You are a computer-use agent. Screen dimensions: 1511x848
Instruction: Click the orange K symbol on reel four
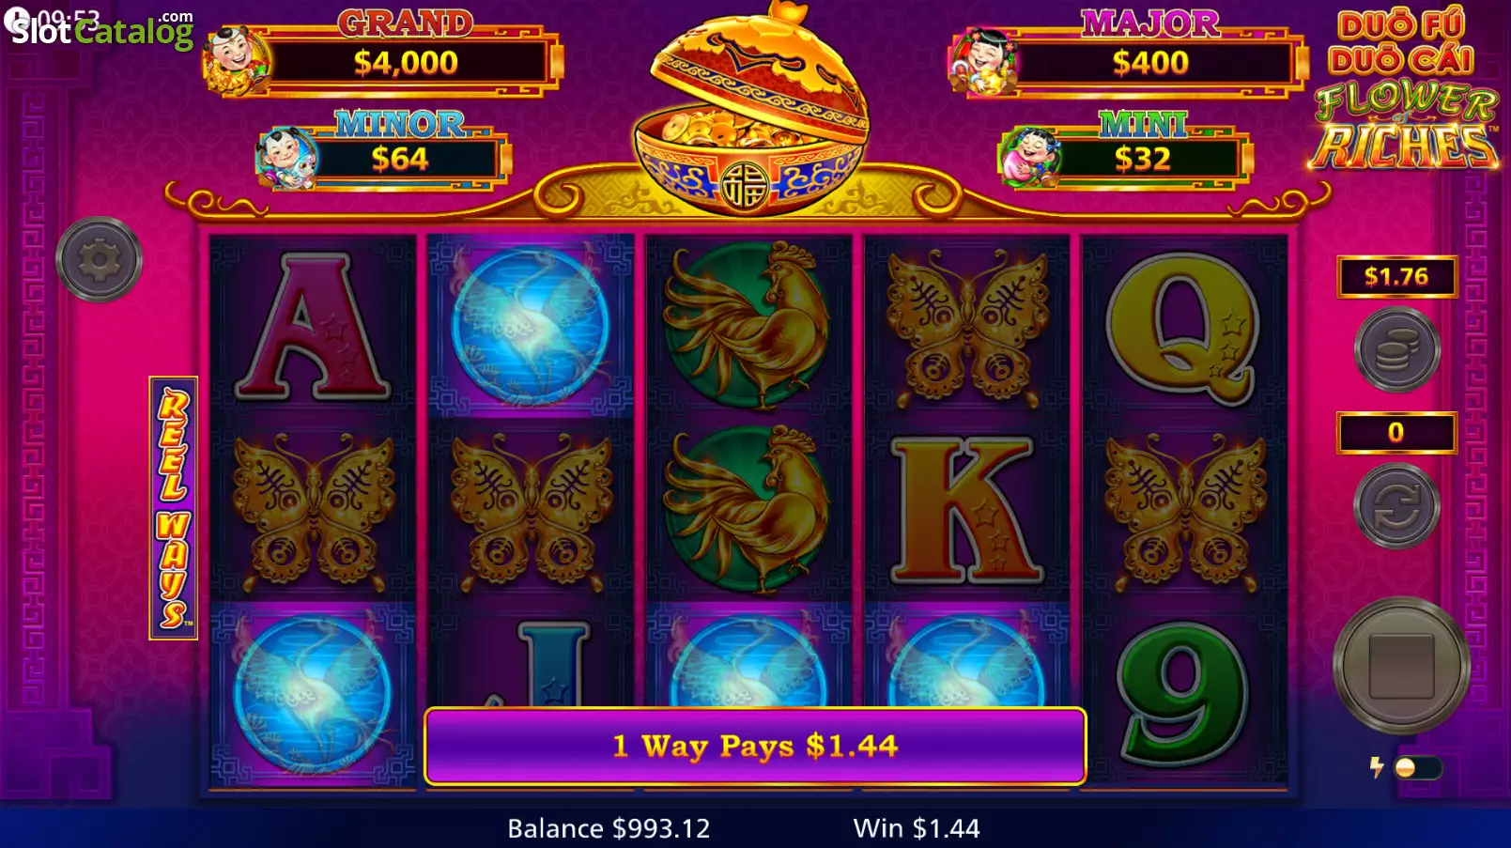coord(966,509)
